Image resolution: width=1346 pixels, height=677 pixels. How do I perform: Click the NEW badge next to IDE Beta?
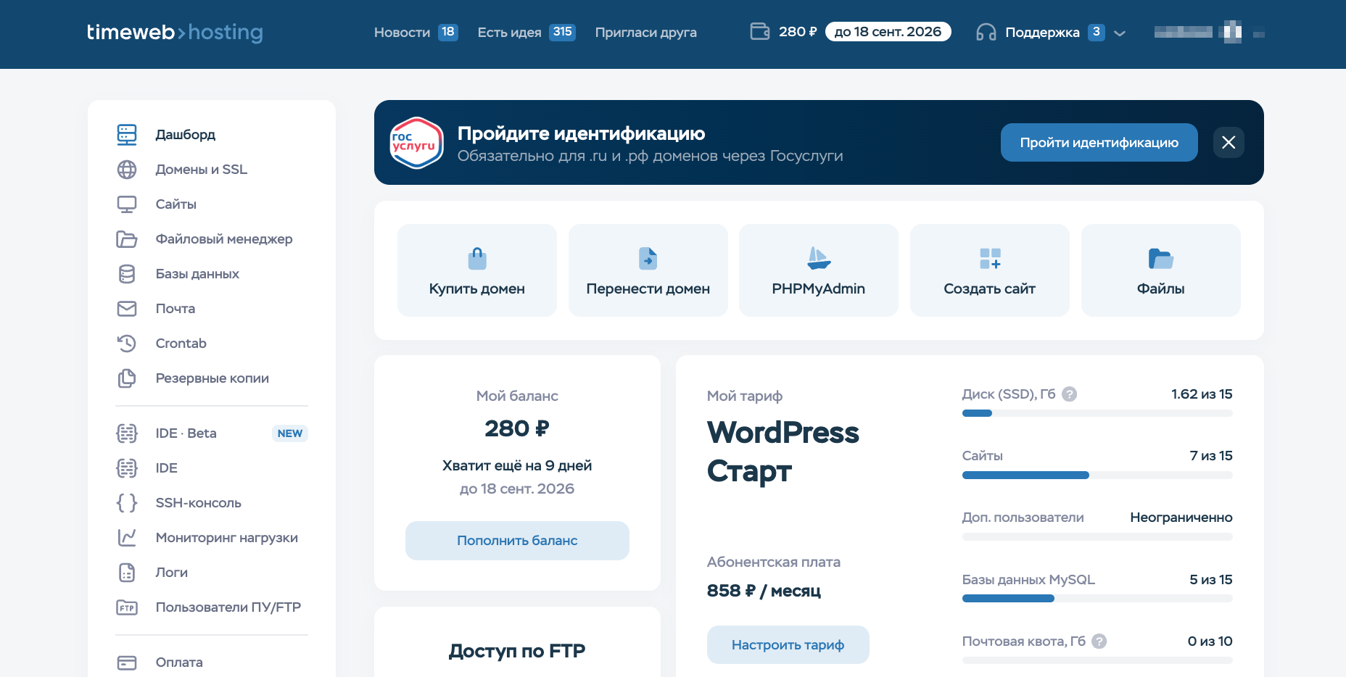[x=290, y=433]
